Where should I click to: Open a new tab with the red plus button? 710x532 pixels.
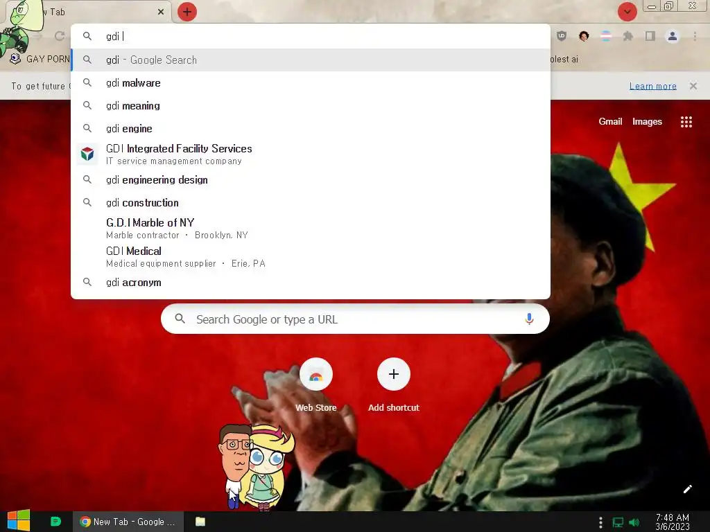pyautogui.click(x=187, y=12)
